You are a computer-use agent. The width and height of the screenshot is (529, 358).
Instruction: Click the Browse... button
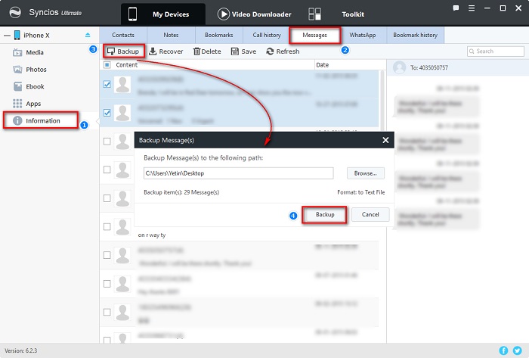pyautogui.click(x=365, y=173)
